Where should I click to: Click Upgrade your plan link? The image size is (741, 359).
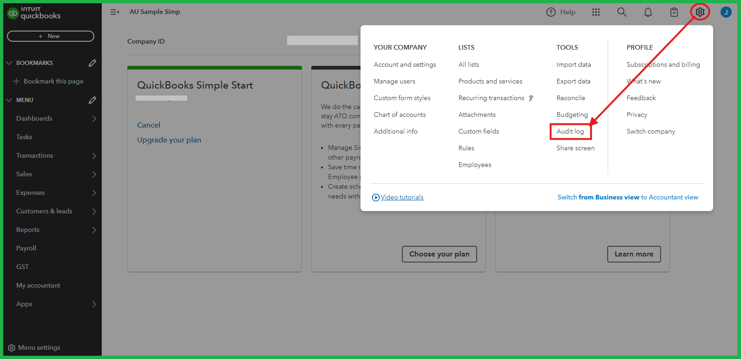169,140
